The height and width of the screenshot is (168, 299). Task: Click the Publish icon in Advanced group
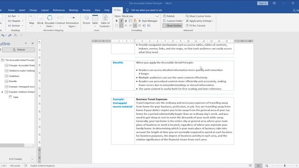164,16
